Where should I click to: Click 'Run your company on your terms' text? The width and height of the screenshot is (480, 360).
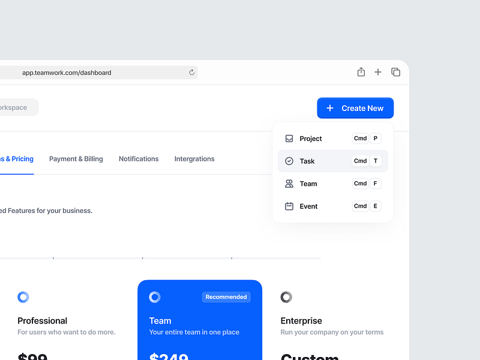pos(332,332)
